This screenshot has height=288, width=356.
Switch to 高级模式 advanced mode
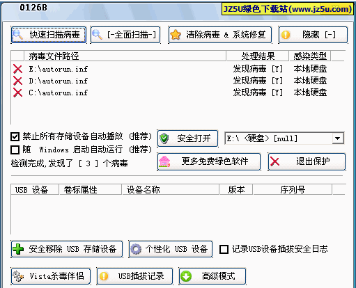(x=212, y=276)
